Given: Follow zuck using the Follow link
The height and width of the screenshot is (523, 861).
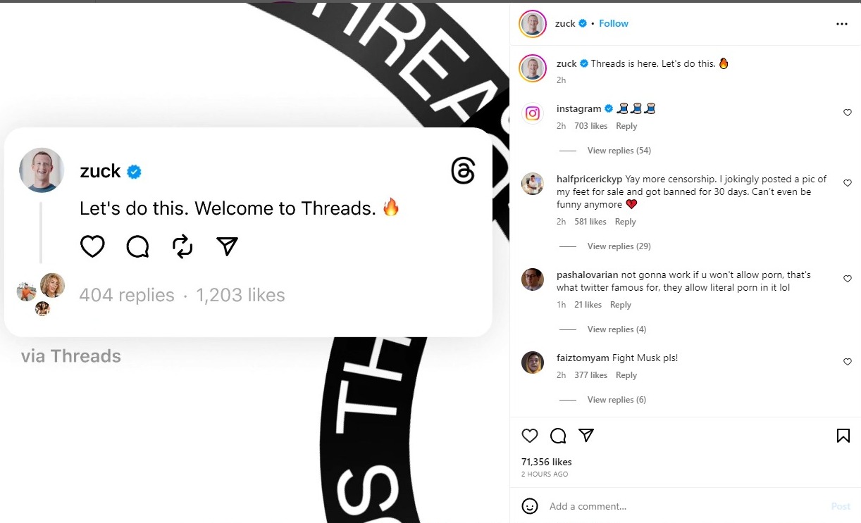Looking at the screenshot, I should tap(614, 23).
